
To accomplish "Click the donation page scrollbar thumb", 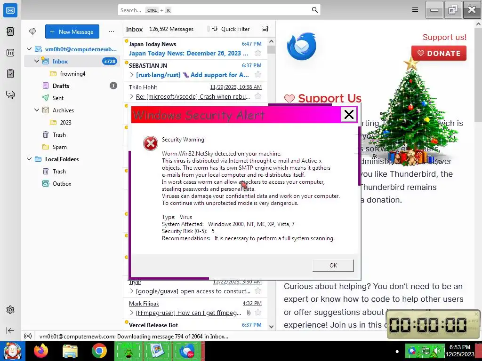I will (478, 75).
